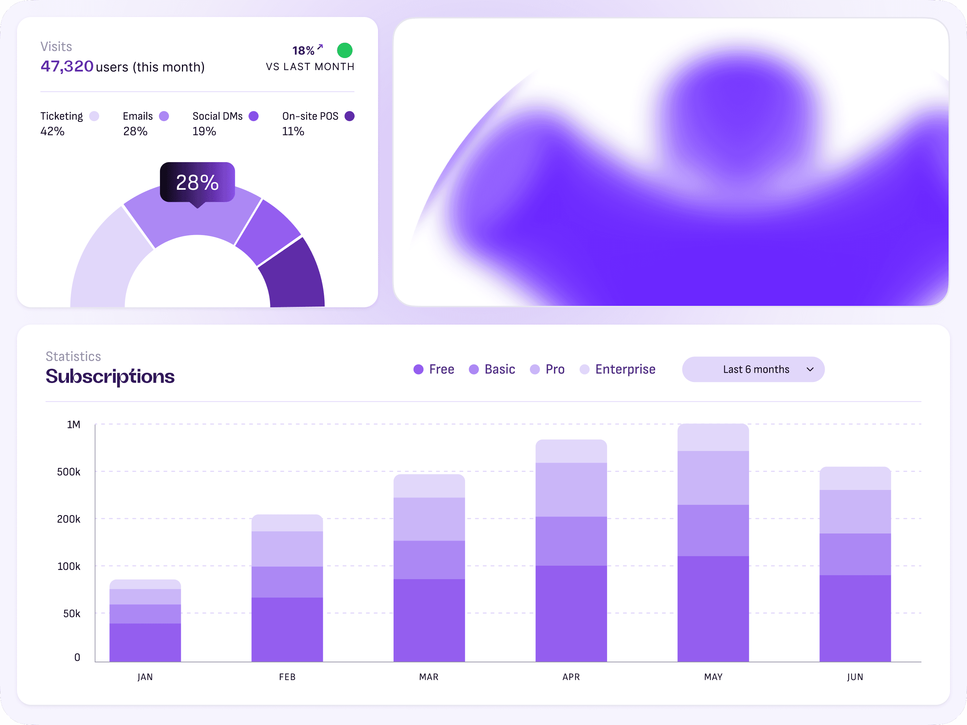Click the green status indicator dot
The image size is (967, 725).
(344, 50)
